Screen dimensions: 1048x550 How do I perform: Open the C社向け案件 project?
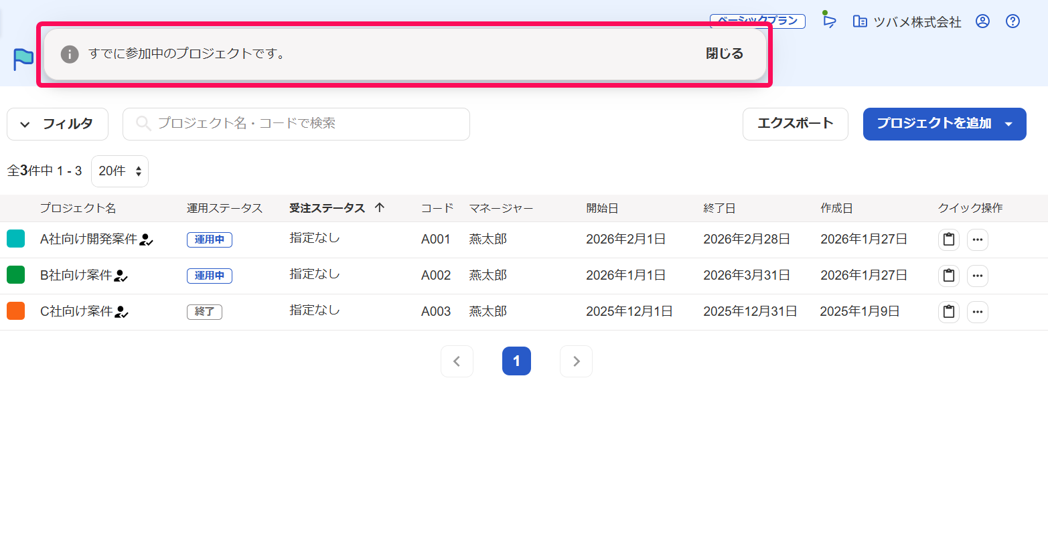tap(76, 311)
